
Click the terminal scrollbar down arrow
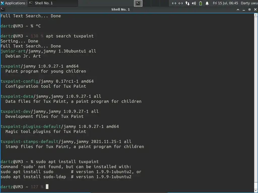coord(256,190)
